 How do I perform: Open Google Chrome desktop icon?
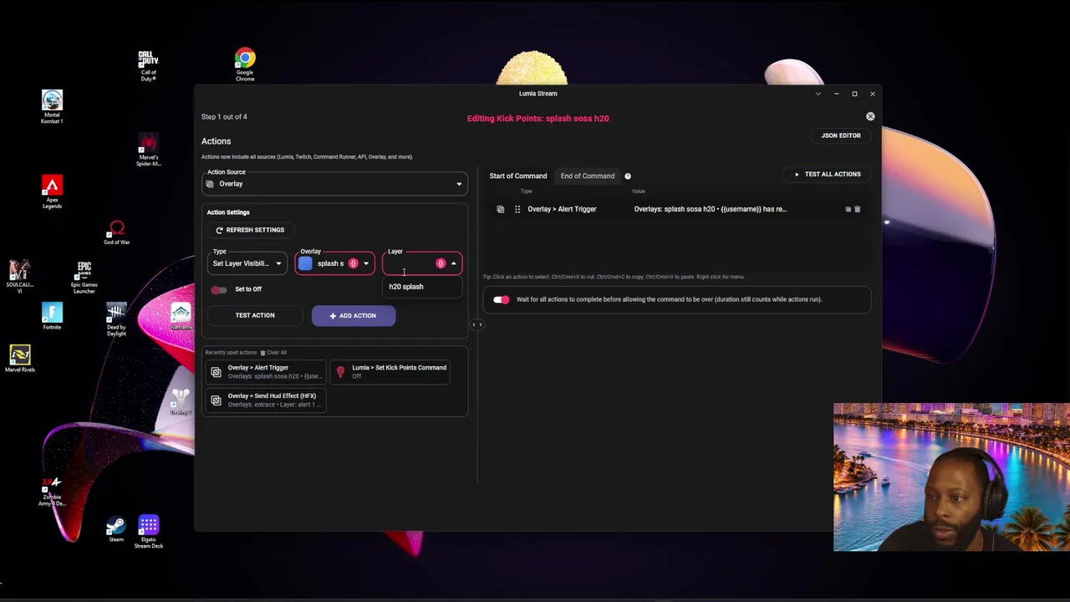click(245, 64)
